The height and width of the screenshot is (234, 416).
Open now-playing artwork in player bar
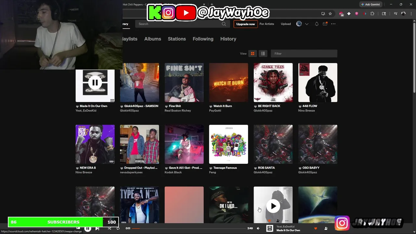click(269, 228)
